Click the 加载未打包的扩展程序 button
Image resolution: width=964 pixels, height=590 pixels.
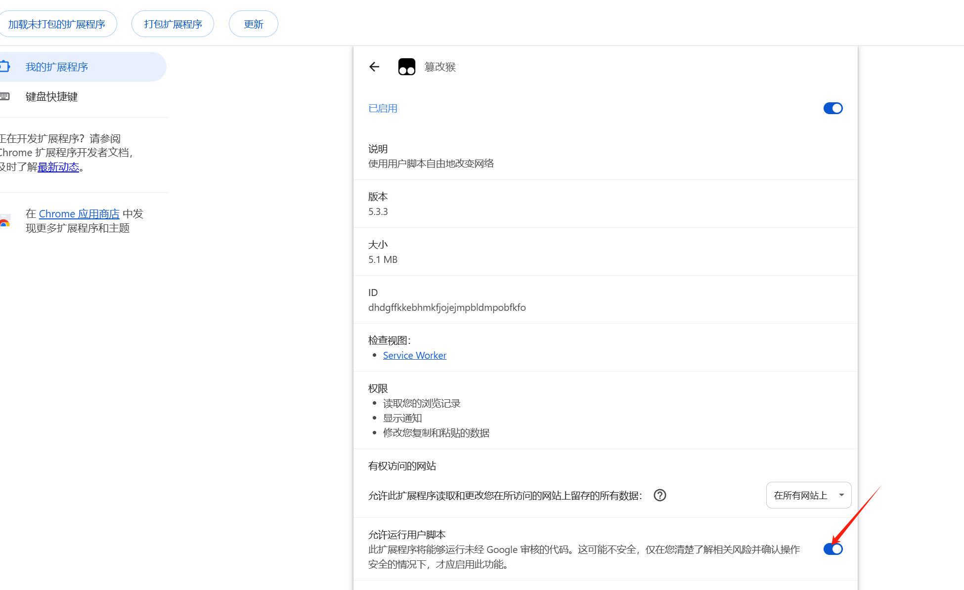point(58,23)
